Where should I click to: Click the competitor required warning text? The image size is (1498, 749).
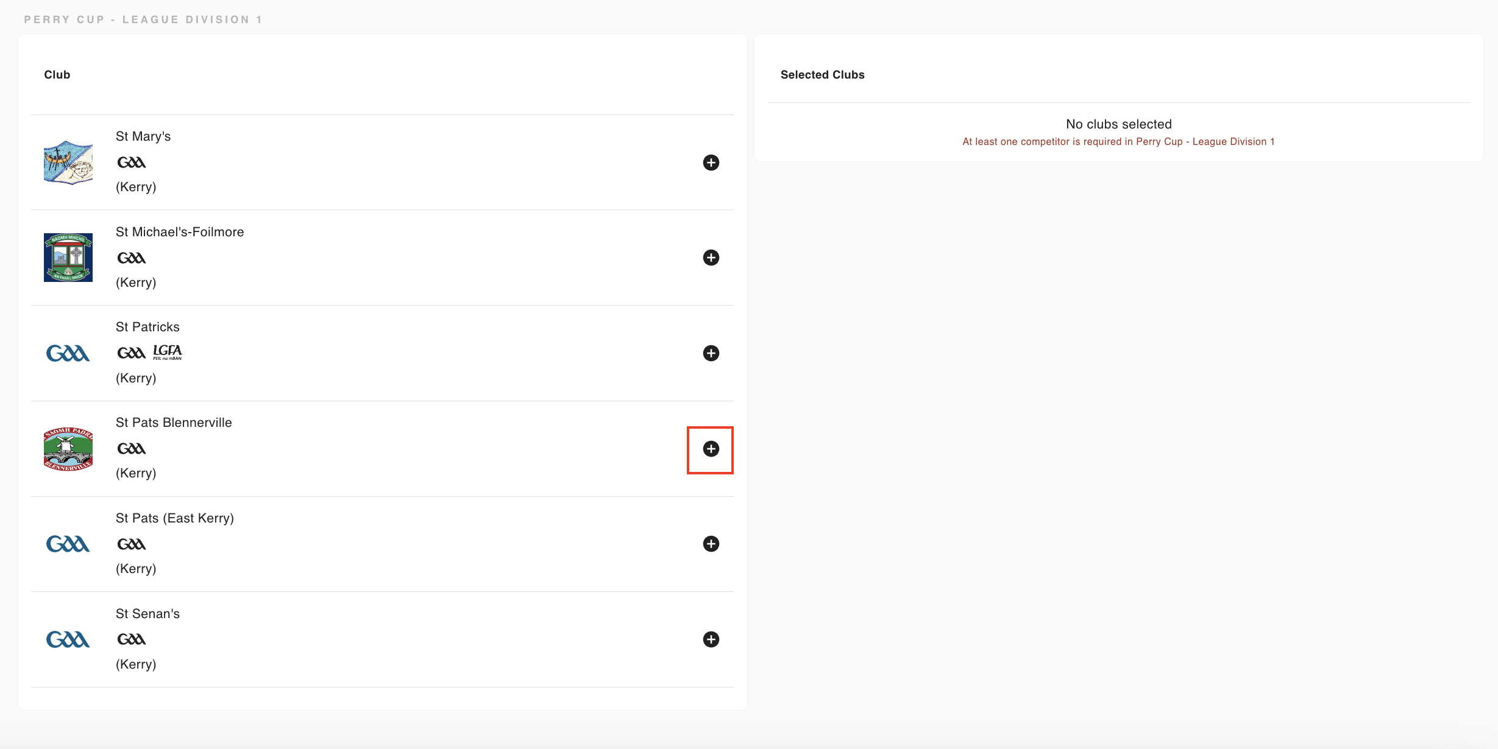[x=1118, y=142]
